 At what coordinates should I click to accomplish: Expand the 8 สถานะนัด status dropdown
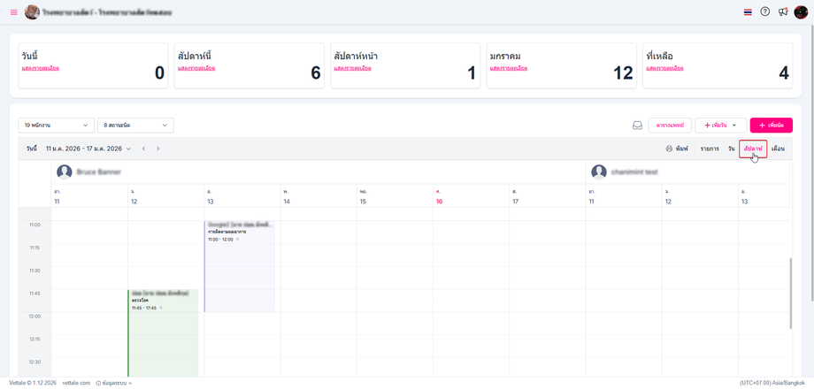[135, 126]
